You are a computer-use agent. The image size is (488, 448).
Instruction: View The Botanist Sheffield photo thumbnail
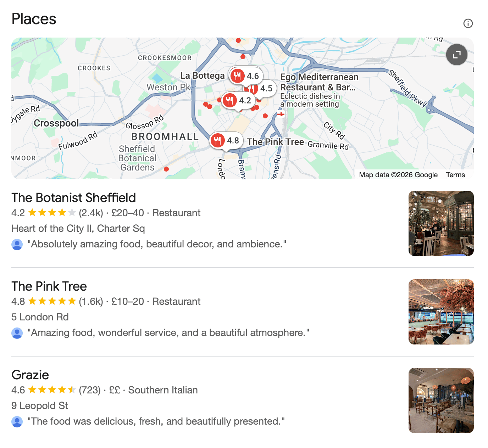pos(441,223)
